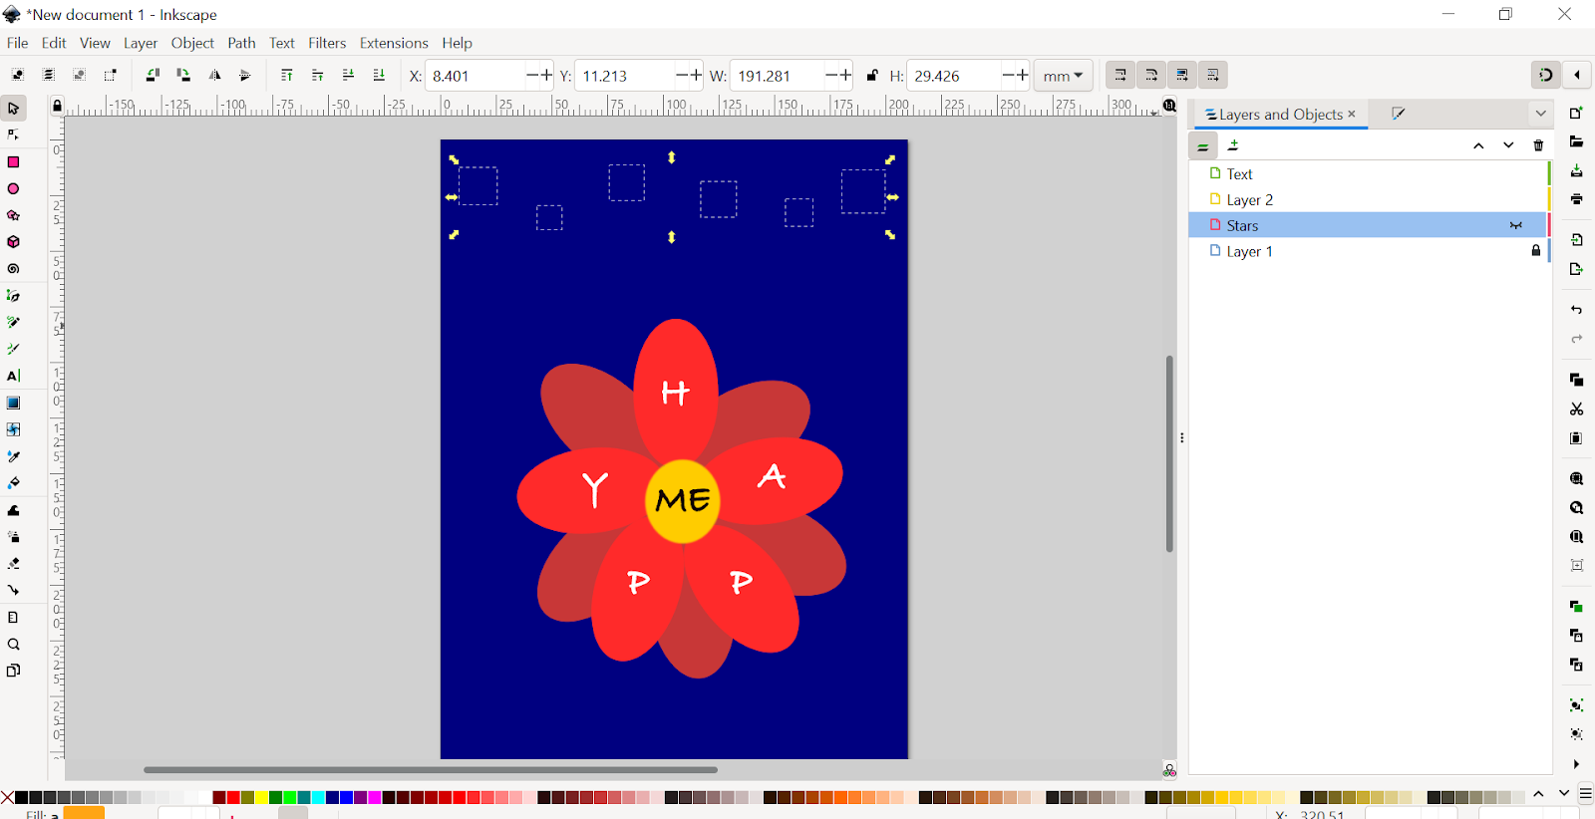Toggle move patterns with objects
The width and height of the screenshot is (1595, 819).
pyautogui.click(x=1213, y=75)
